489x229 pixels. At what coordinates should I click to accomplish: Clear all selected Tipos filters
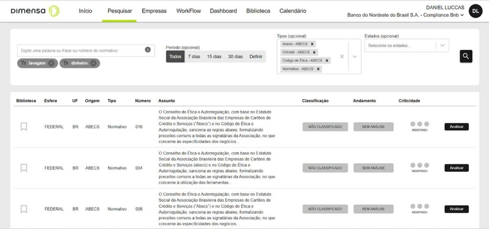point(342,57)
